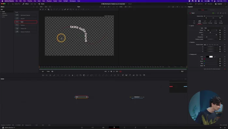Click the Perspective slider

click(210, 37)
